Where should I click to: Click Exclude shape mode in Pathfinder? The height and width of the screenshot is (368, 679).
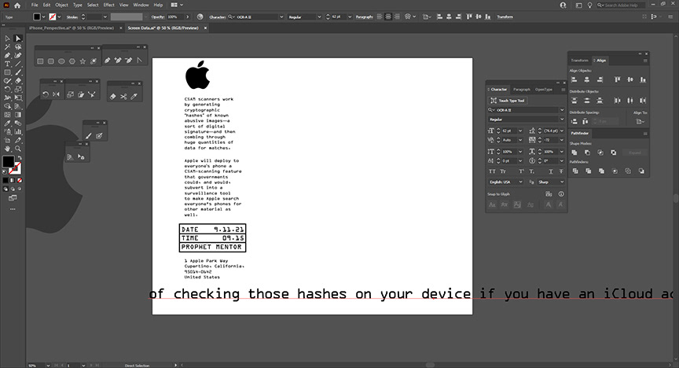point(614,153)
